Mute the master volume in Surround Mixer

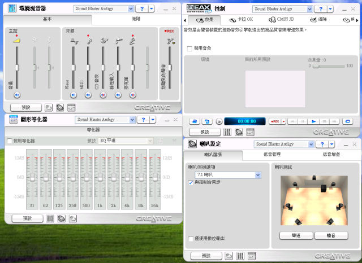pos(17,95)
